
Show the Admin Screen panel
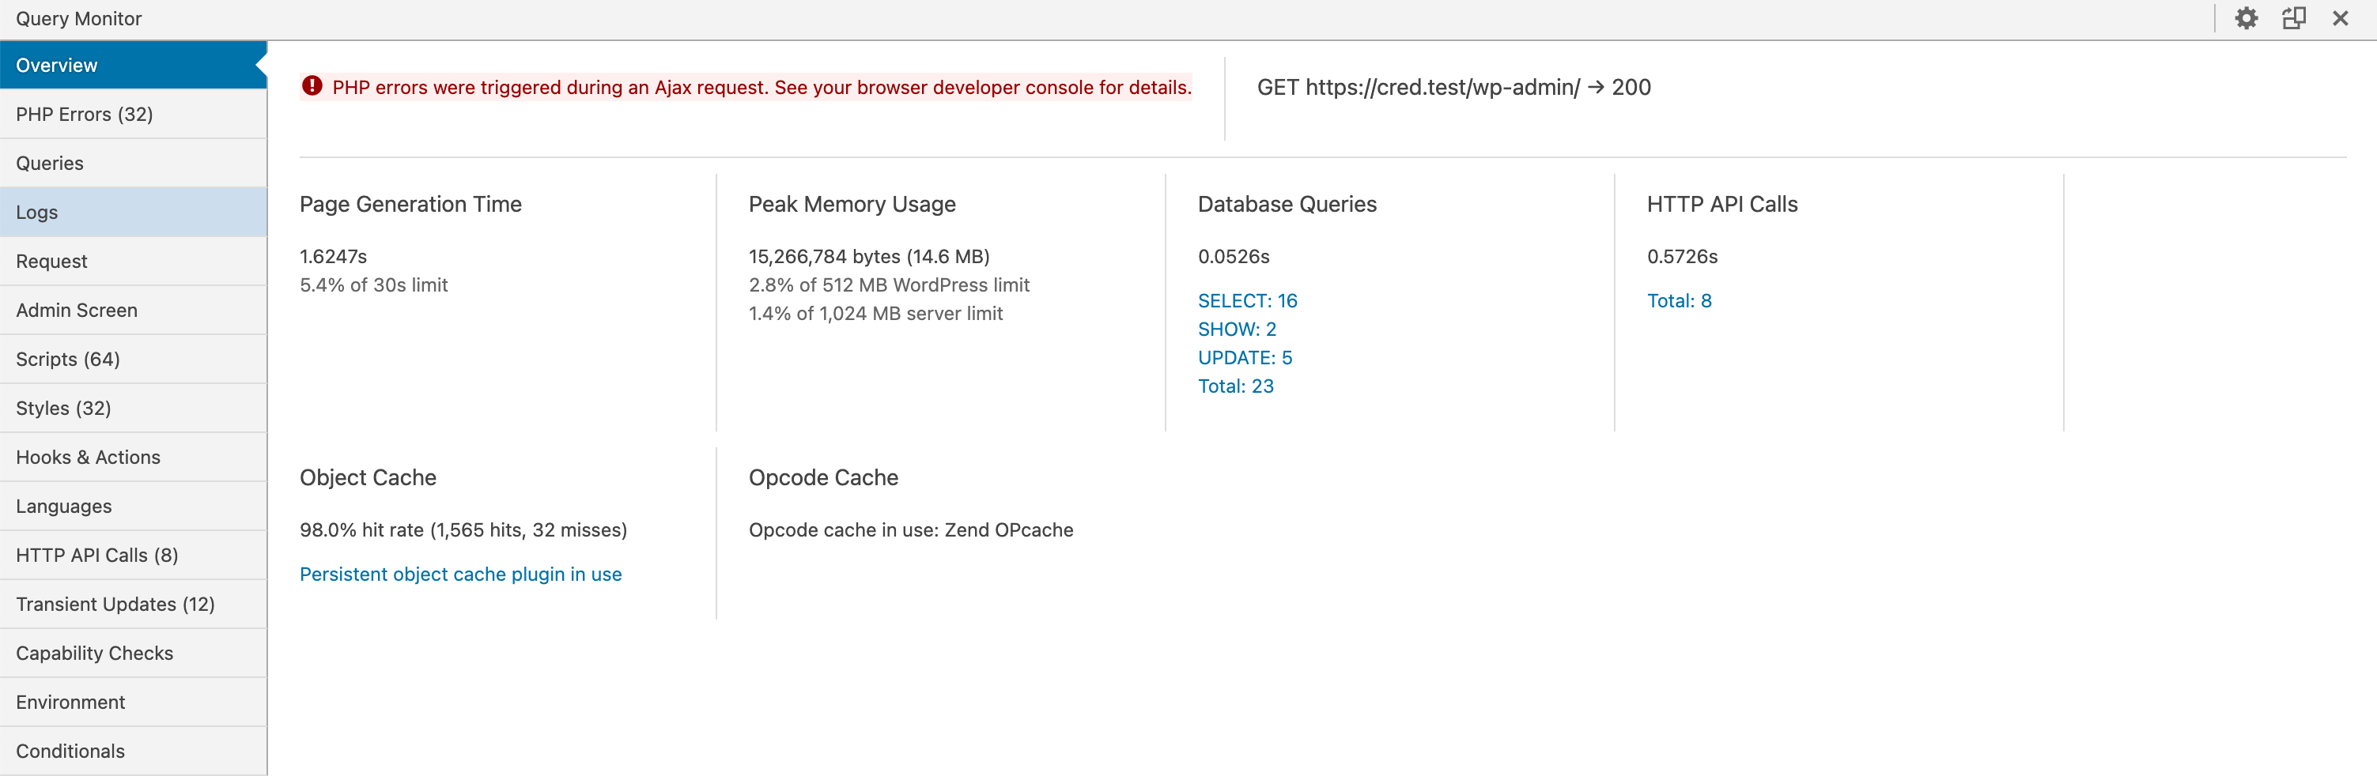point(77,310)
